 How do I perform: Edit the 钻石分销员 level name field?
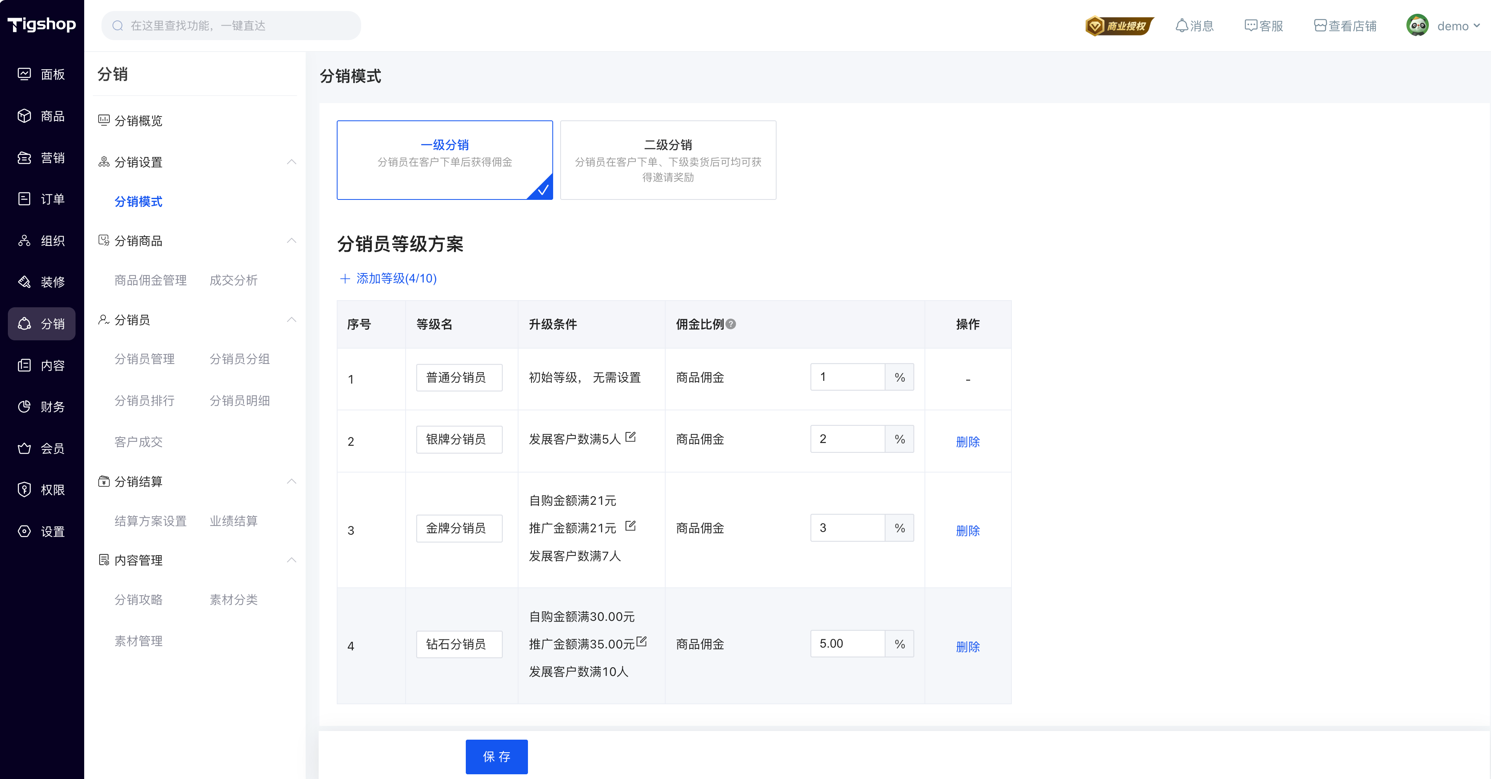click(459, 644)
